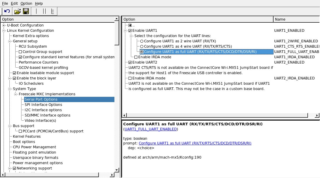Open the Option menu
The image size is (320, 178).
[x=26, y=4]
